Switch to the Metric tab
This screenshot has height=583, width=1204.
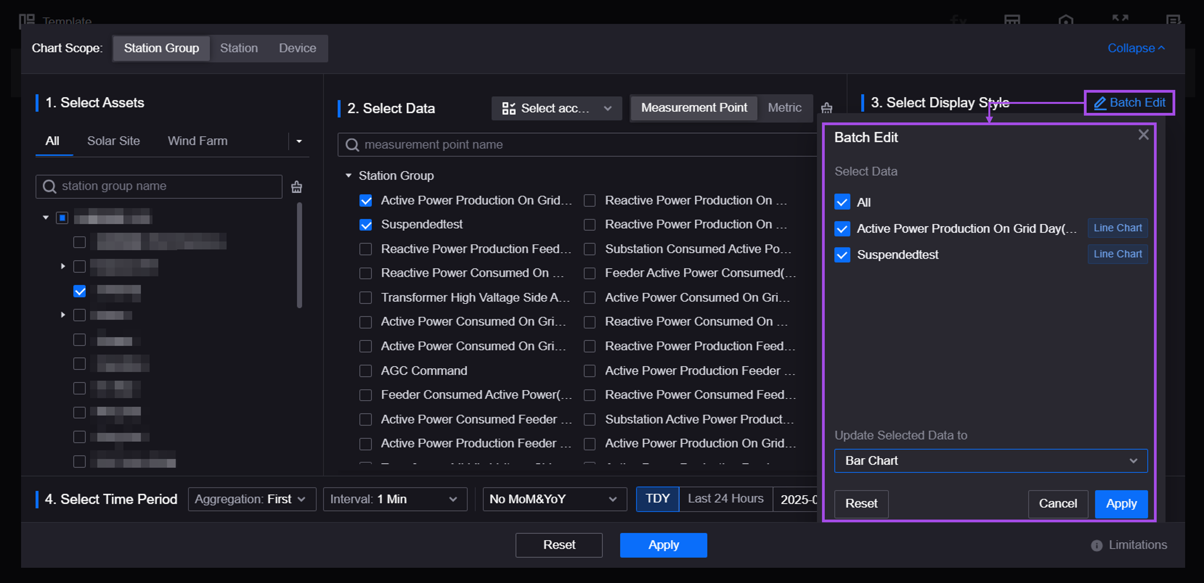784,108
